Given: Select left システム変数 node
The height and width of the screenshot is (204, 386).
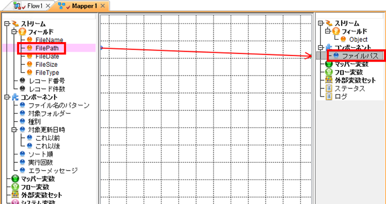Looking at the screenshot, I should (38, 202).
